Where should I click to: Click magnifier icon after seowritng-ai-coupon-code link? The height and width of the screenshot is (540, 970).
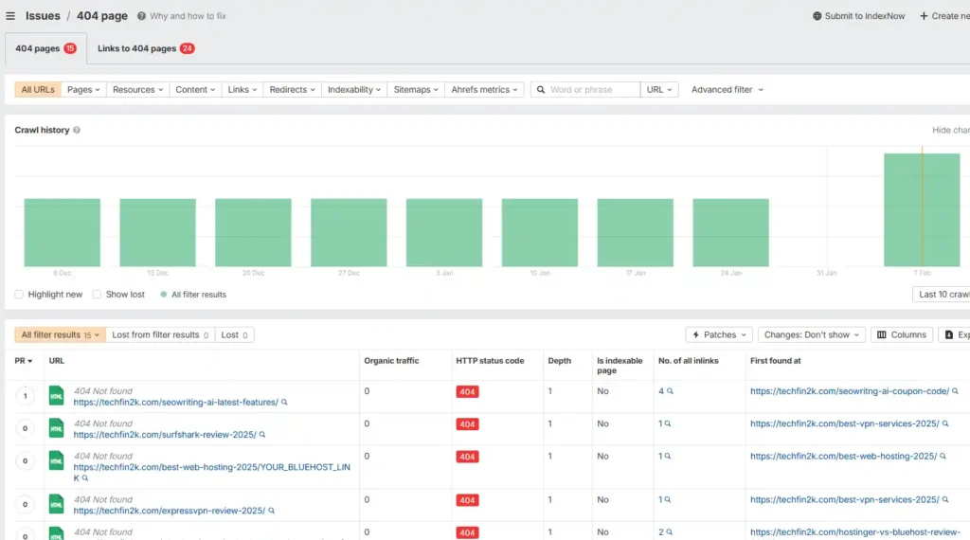coord(955,391)
